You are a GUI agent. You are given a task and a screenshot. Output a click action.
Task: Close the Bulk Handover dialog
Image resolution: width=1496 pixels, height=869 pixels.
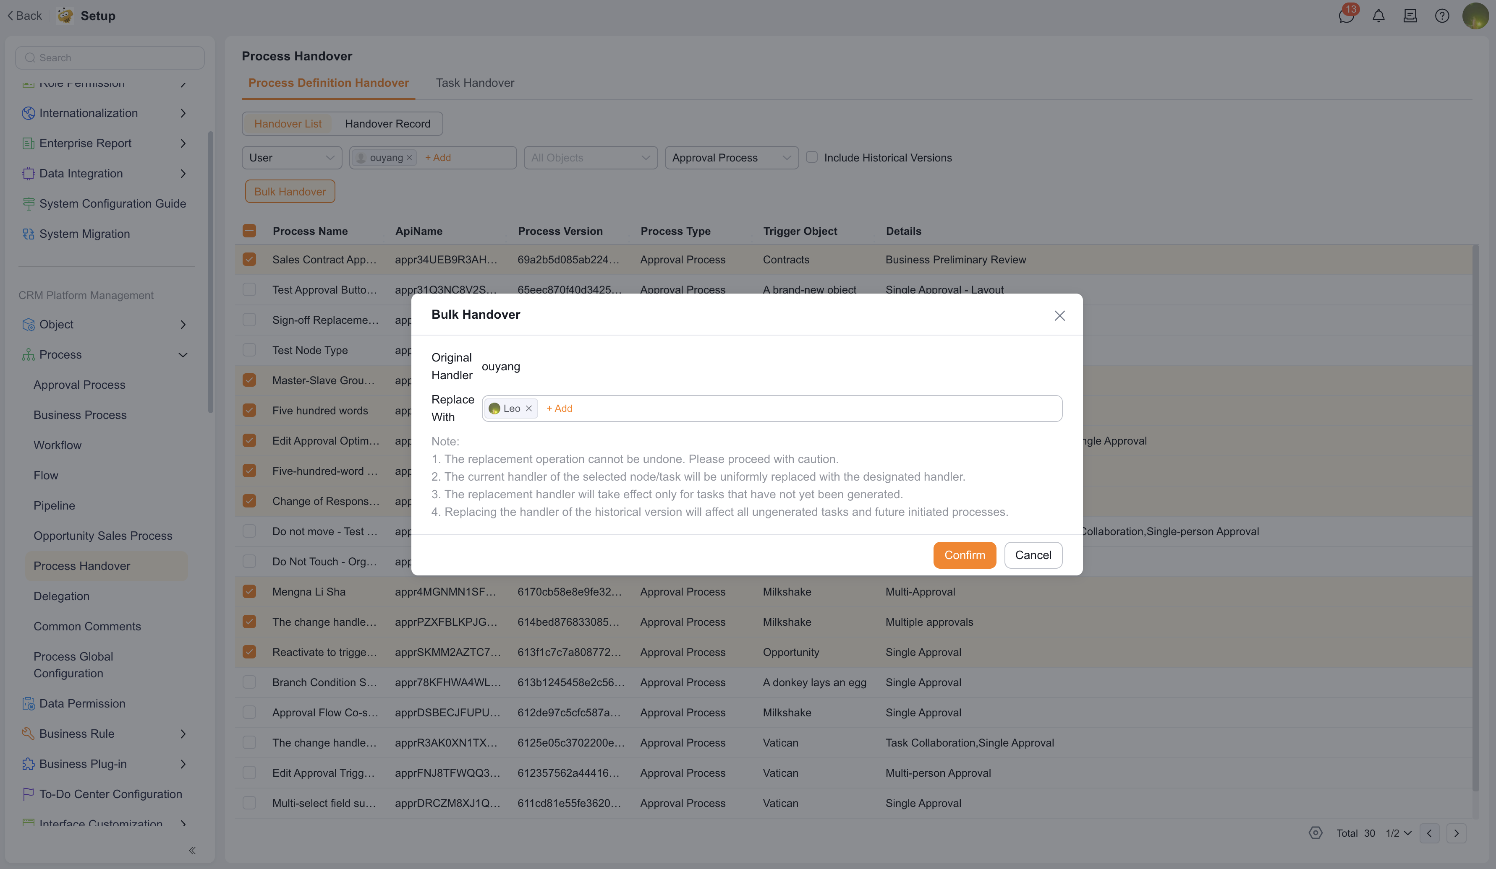tap(1059, 315)
